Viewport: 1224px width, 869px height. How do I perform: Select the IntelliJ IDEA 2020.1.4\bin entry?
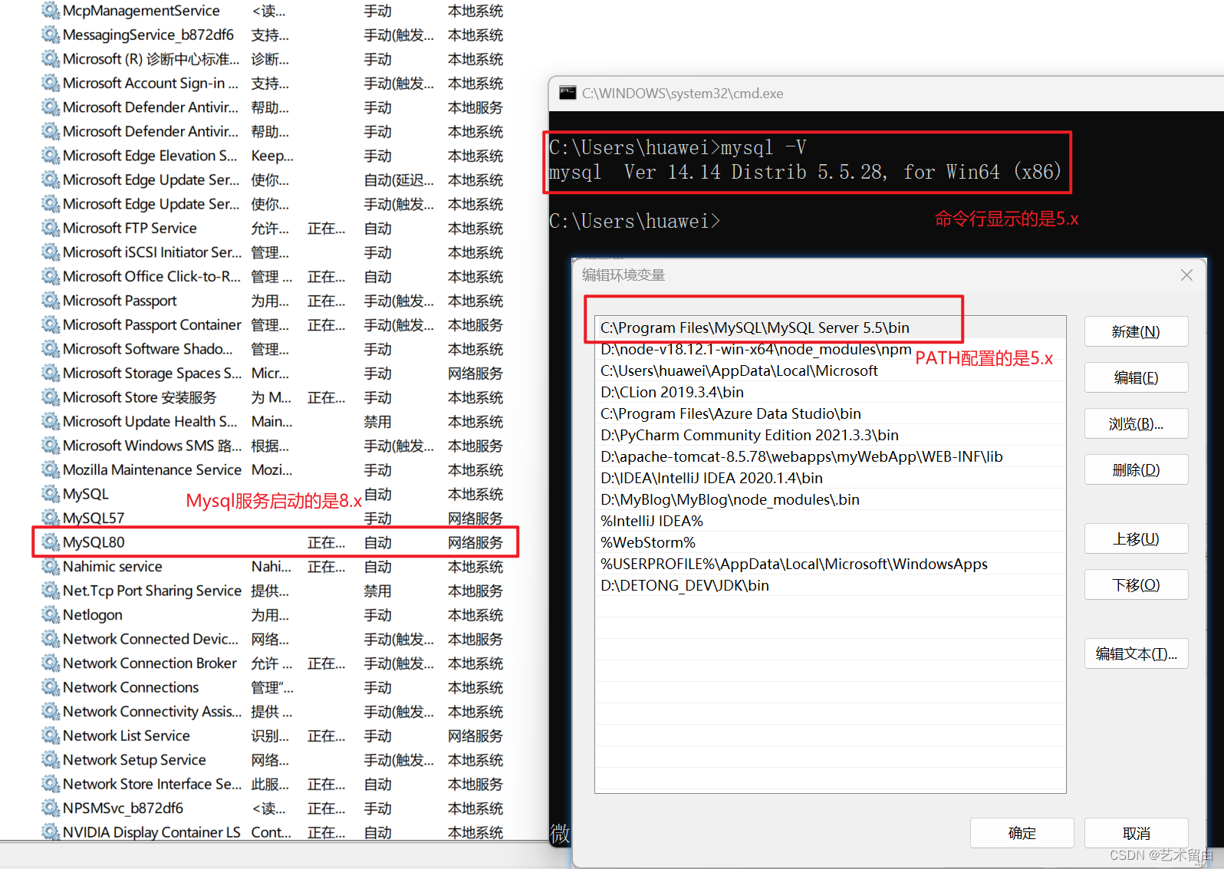click(x=831, y=478)
